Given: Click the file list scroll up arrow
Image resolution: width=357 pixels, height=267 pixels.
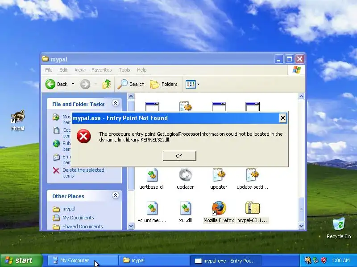Looking at the screenshot, I should (301, 97).
